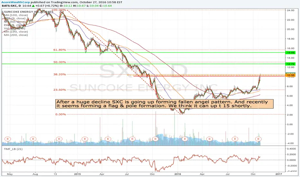The image size is (300, 177).
Task: Click the 24.00 tick on price axis
Action: pyautogui.click(x=290, y=10)
